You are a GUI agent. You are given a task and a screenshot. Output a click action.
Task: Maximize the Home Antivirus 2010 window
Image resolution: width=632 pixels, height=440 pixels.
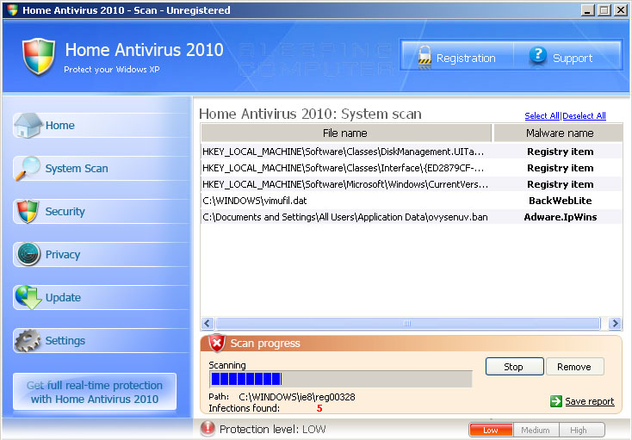[604, 10]
